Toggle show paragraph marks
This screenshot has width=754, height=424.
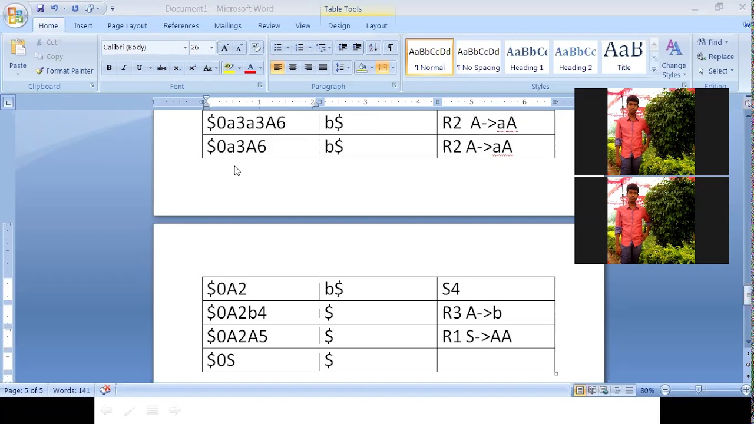(x=390, y=48)
